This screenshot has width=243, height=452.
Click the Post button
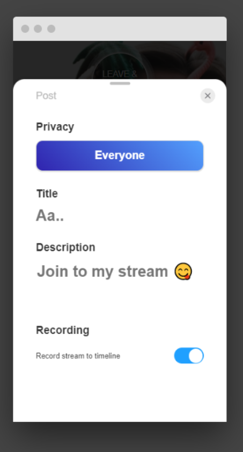click(x=46, y=96)
